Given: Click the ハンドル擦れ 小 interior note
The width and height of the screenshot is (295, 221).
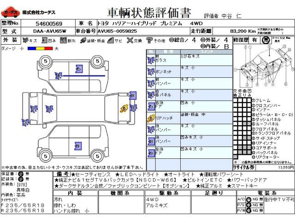Looking at the screenshot, I should click(x=71, y=211).
